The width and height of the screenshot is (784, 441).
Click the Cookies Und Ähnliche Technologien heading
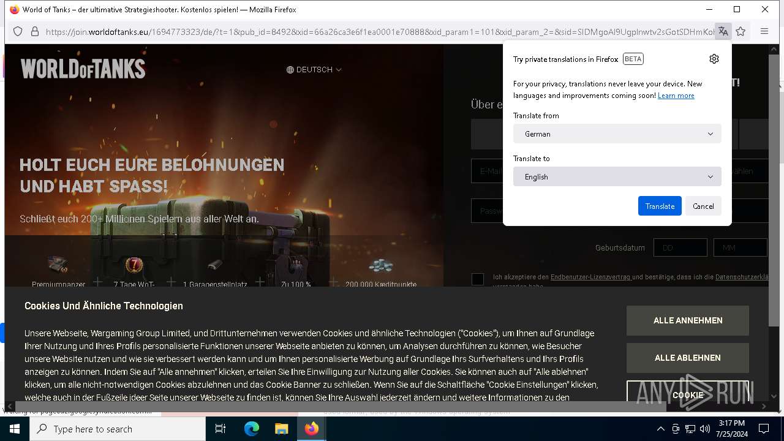[104, 306]
